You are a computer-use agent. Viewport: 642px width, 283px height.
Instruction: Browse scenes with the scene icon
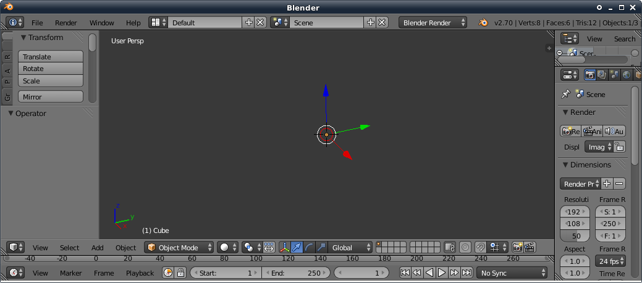pos(280,22)
